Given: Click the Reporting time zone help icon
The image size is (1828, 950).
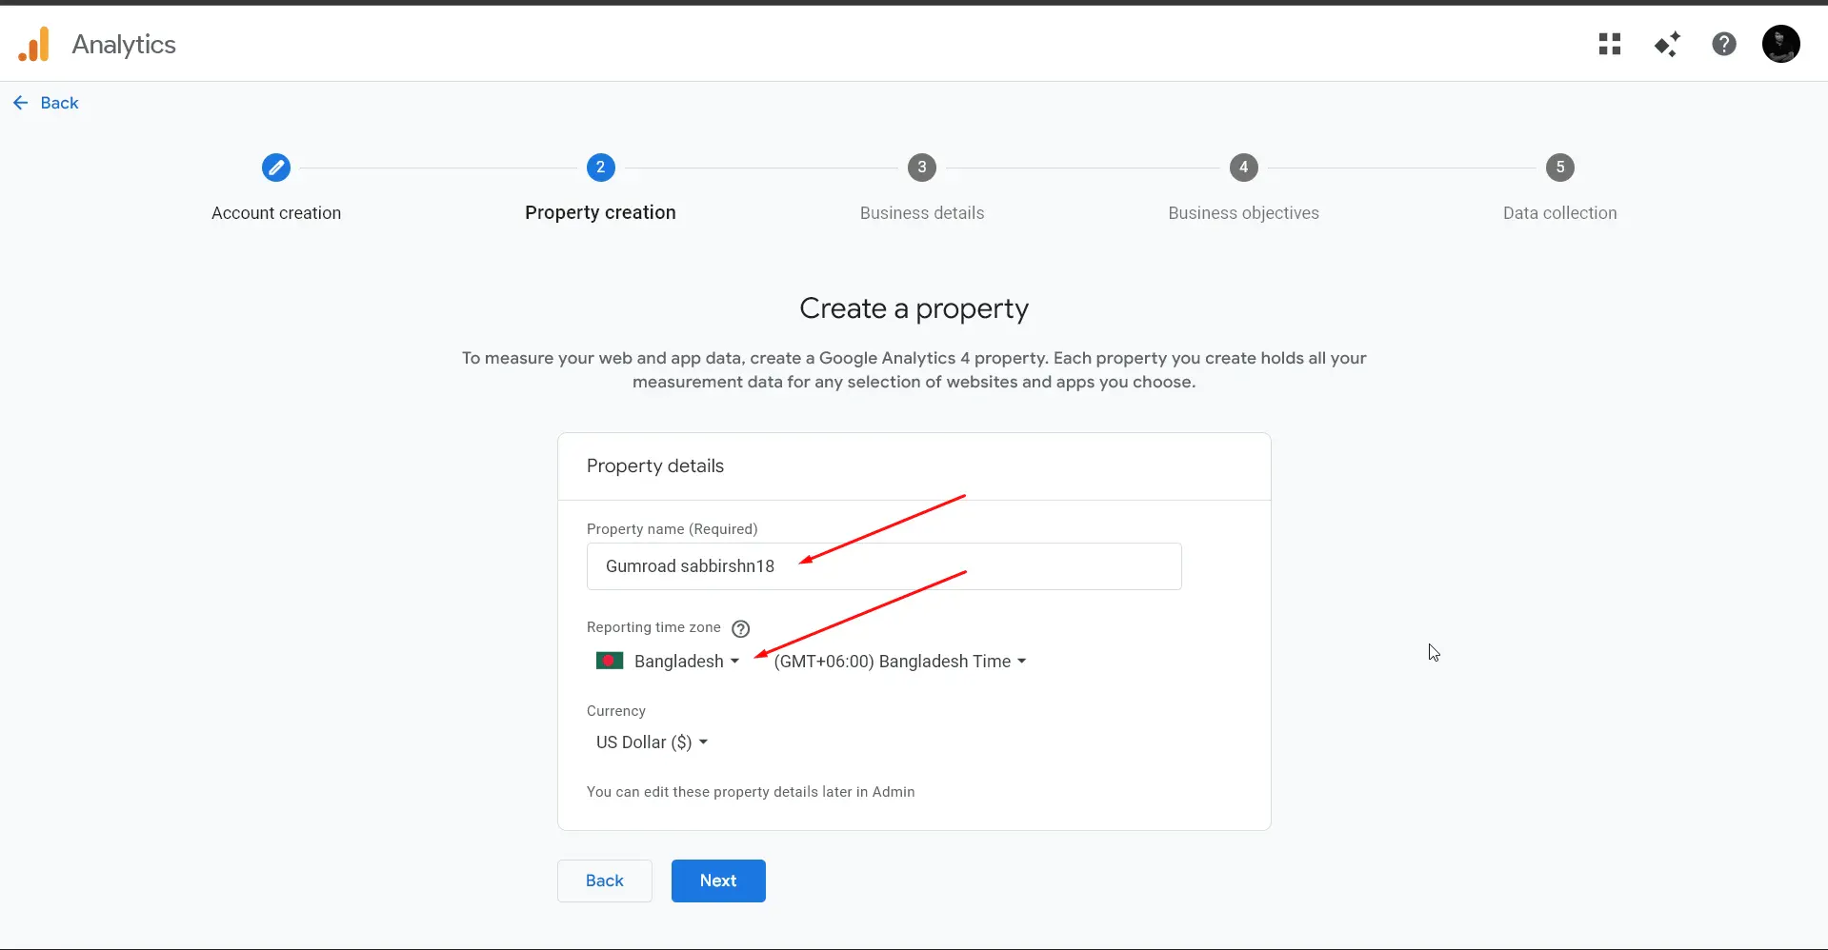Looking at the screenshot, I should tap(741, 628).
